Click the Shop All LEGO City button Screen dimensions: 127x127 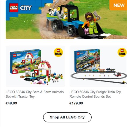[x=67, y=117]
